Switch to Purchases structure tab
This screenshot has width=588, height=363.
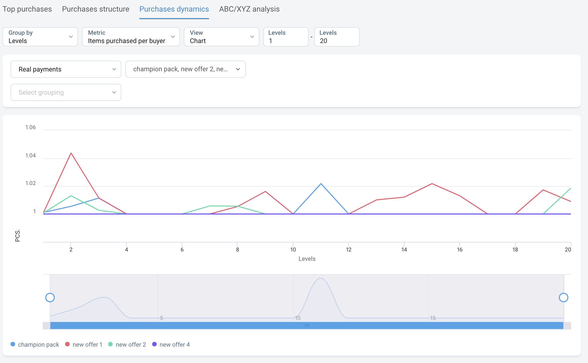(96, 9)
